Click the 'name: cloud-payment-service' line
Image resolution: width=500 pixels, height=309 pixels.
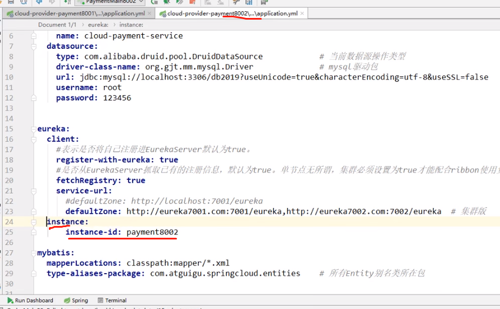coord(119,36)
